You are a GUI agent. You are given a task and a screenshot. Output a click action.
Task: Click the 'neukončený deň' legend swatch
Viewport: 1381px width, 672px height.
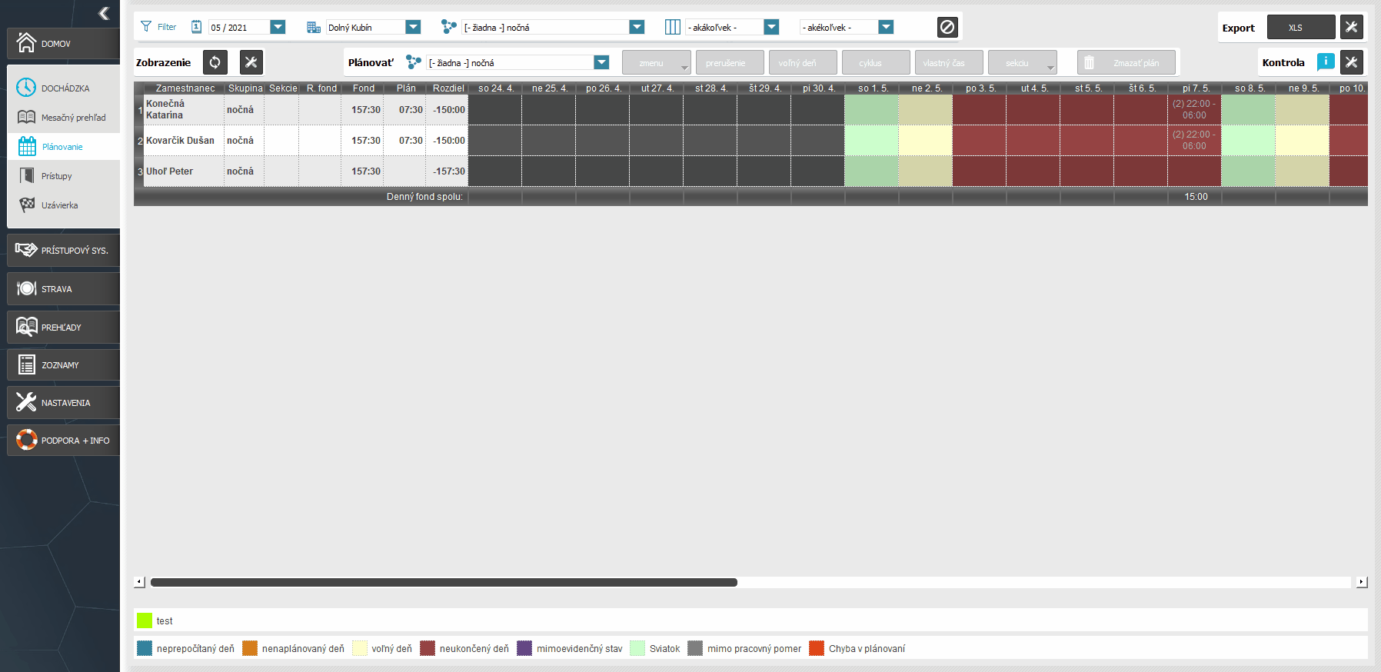pyautogui.click(x=428, y=648)
